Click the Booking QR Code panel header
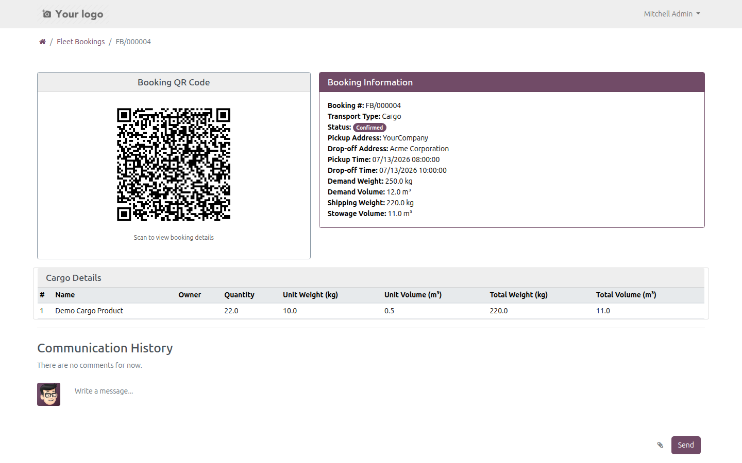Screen dimensions: 742x463 pyautogui.click(x=174, y=82)
